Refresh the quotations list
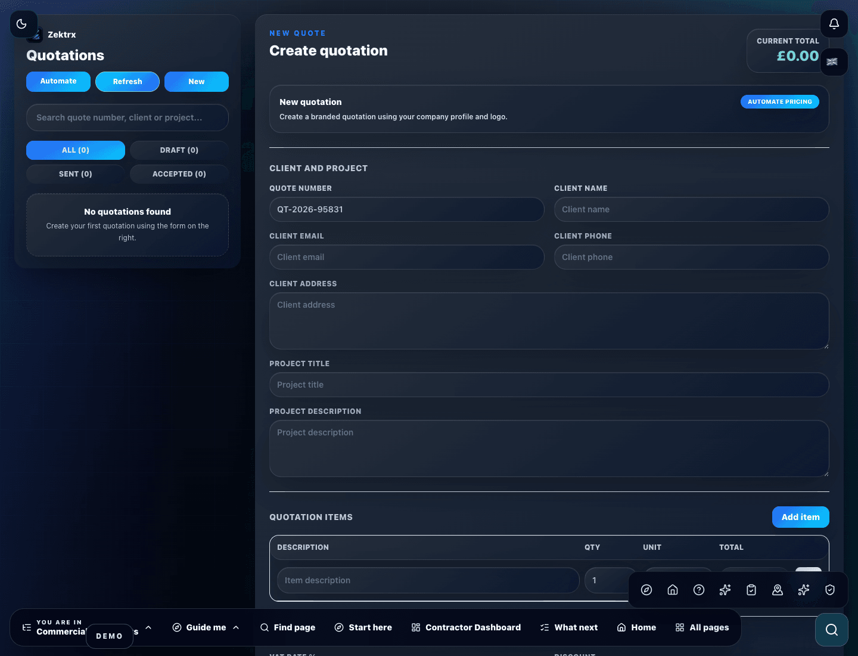This screenshot has height=656, width=858. click(128, 82)
